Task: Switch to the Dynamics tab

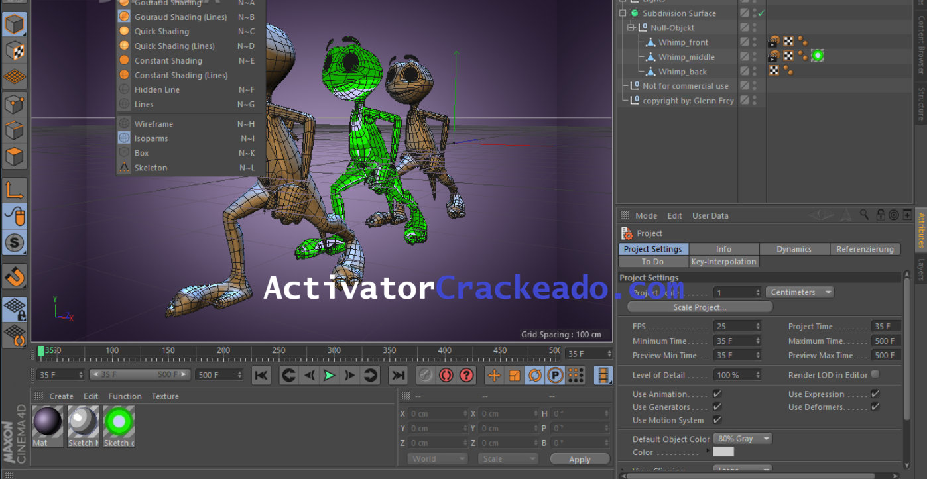Action: coord(794,249)
